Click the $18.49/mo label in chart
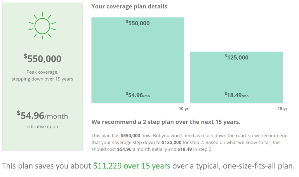This screenshot has height=177, width=299. [237, 95]
